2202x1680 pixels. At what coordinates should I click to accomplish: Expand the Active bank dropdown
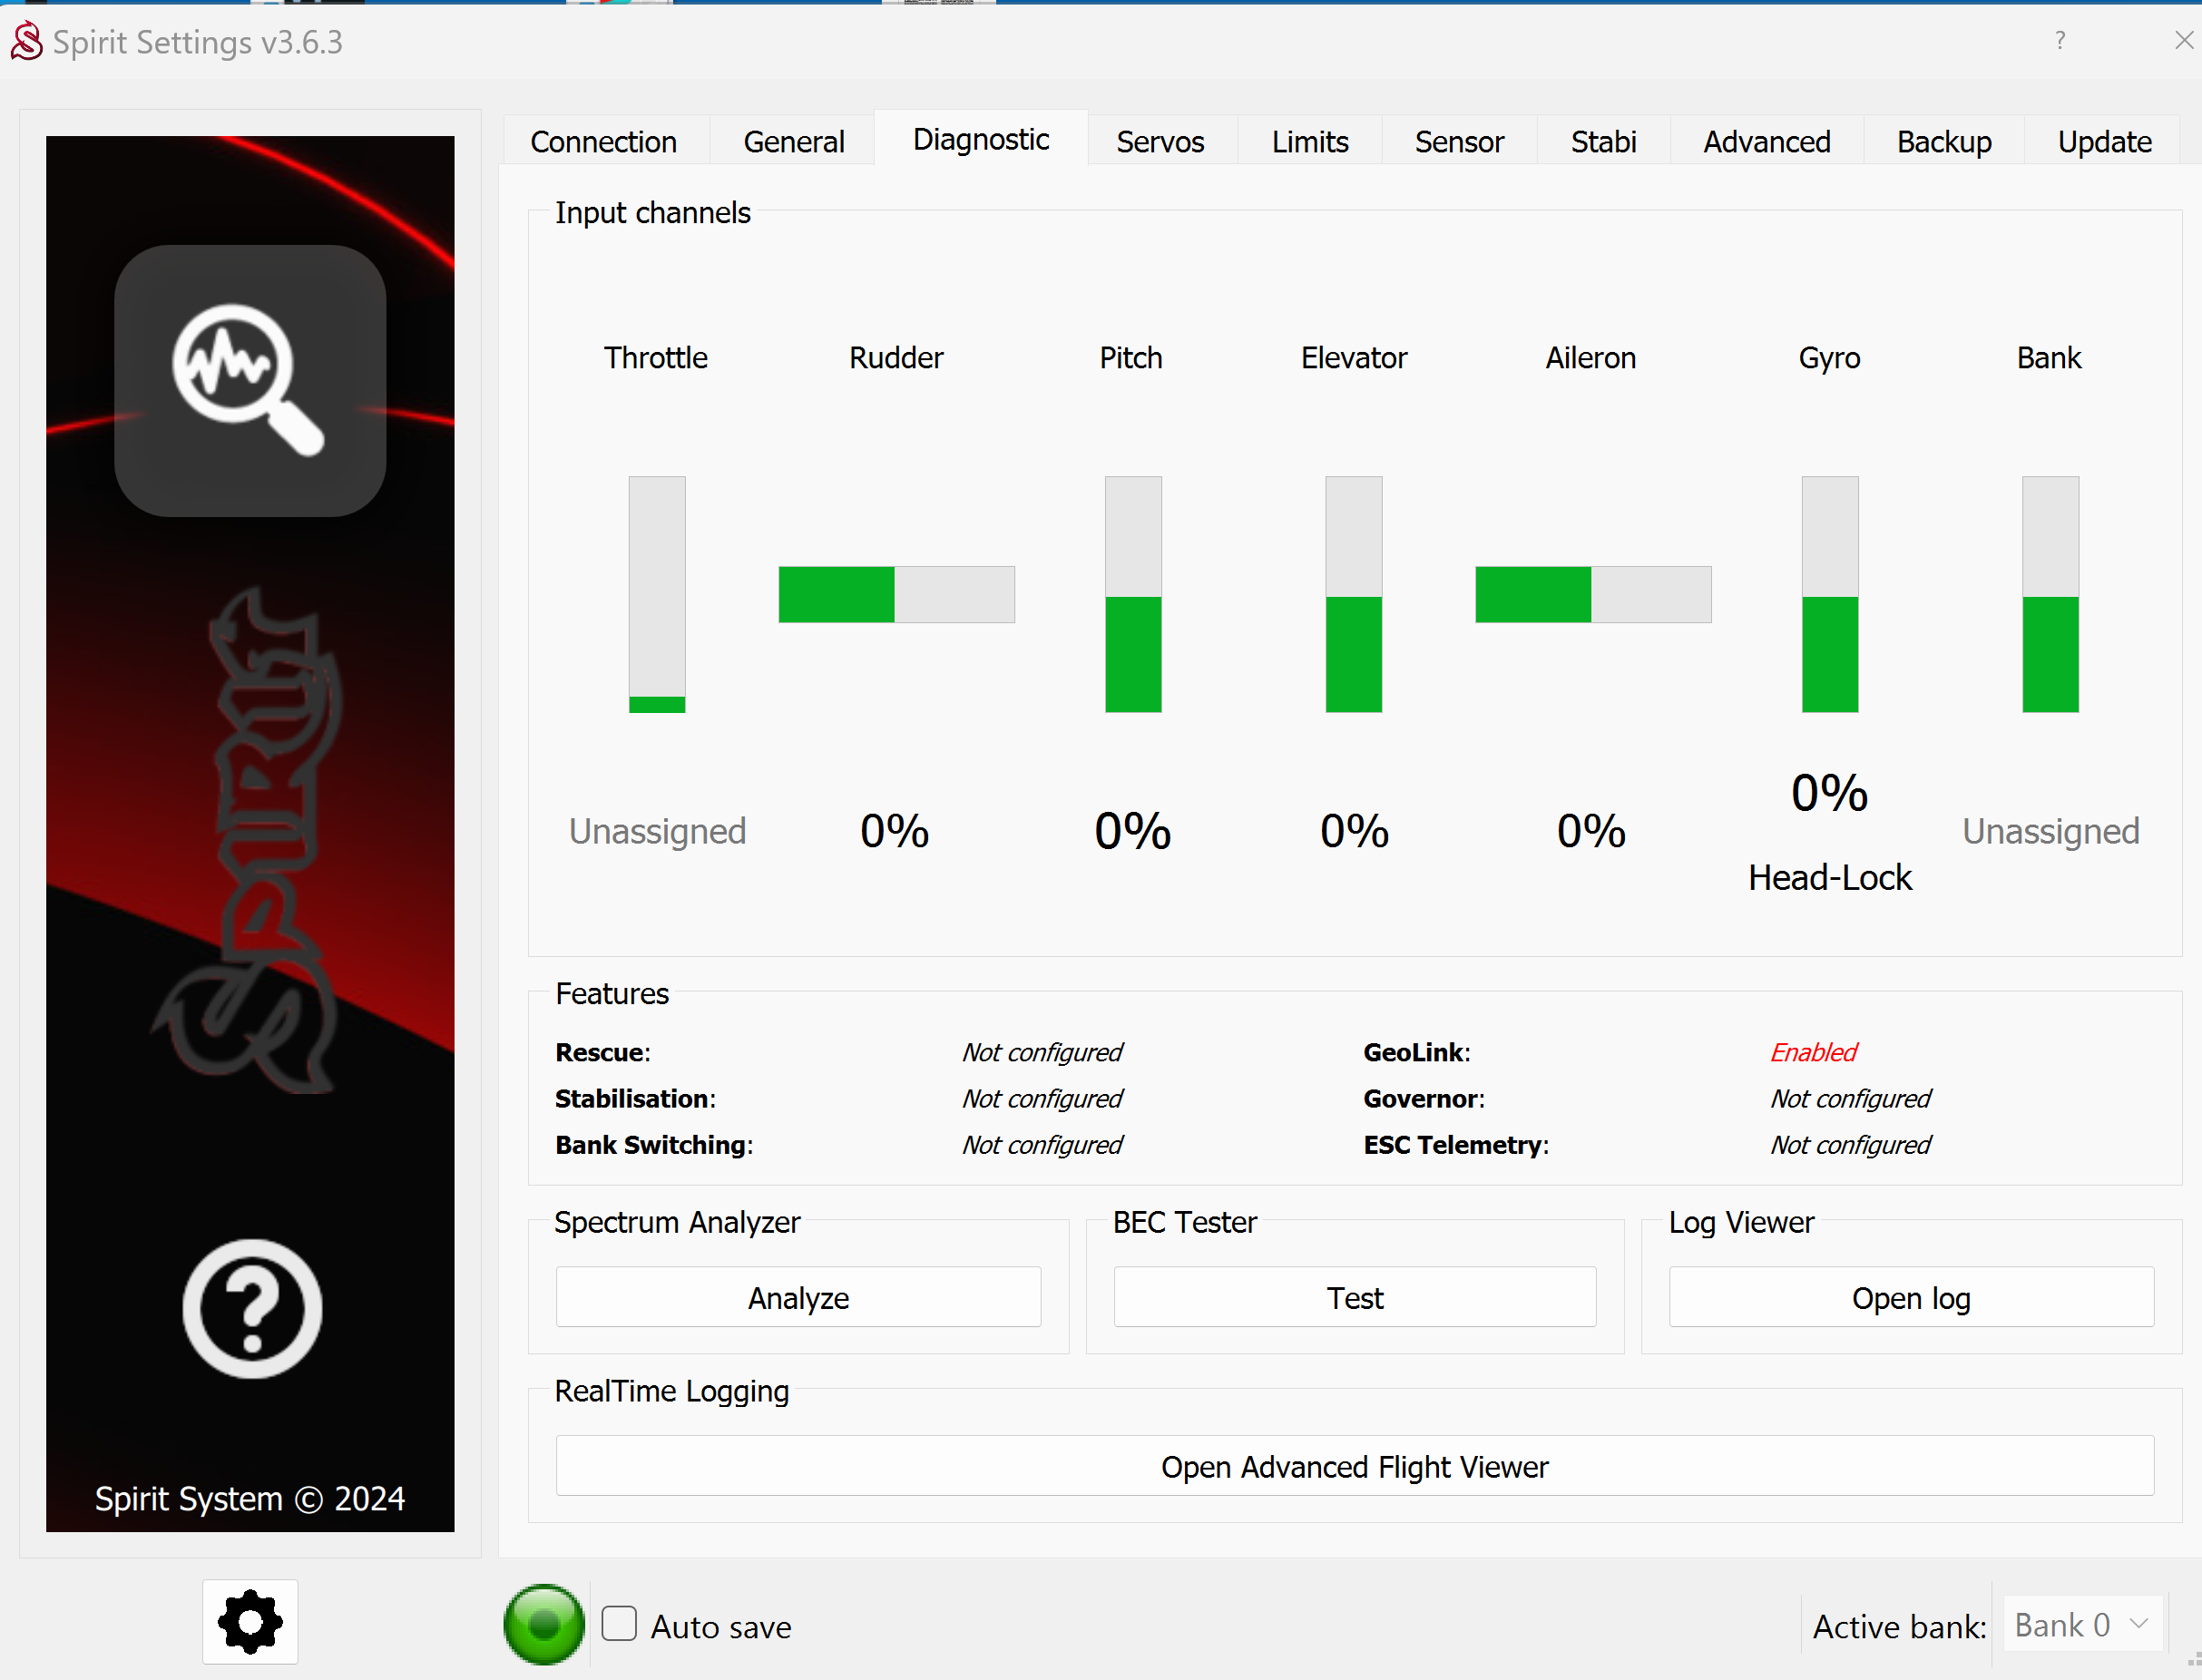tap(2083, 1625)
